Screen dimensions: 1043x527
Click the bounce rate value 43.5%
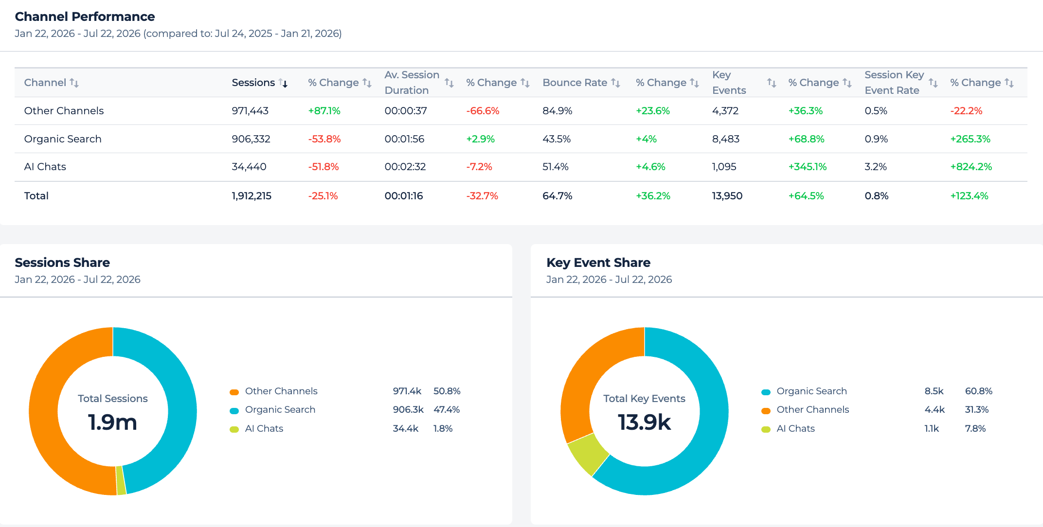(557, 139)
